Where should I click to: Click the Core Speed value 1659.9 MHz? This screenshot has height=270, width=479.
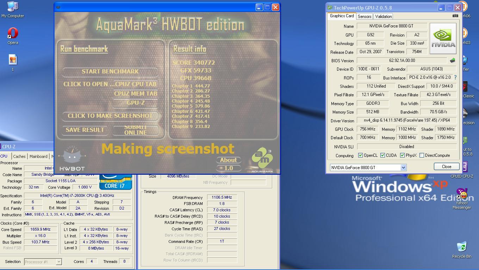(x=41, y=229)
